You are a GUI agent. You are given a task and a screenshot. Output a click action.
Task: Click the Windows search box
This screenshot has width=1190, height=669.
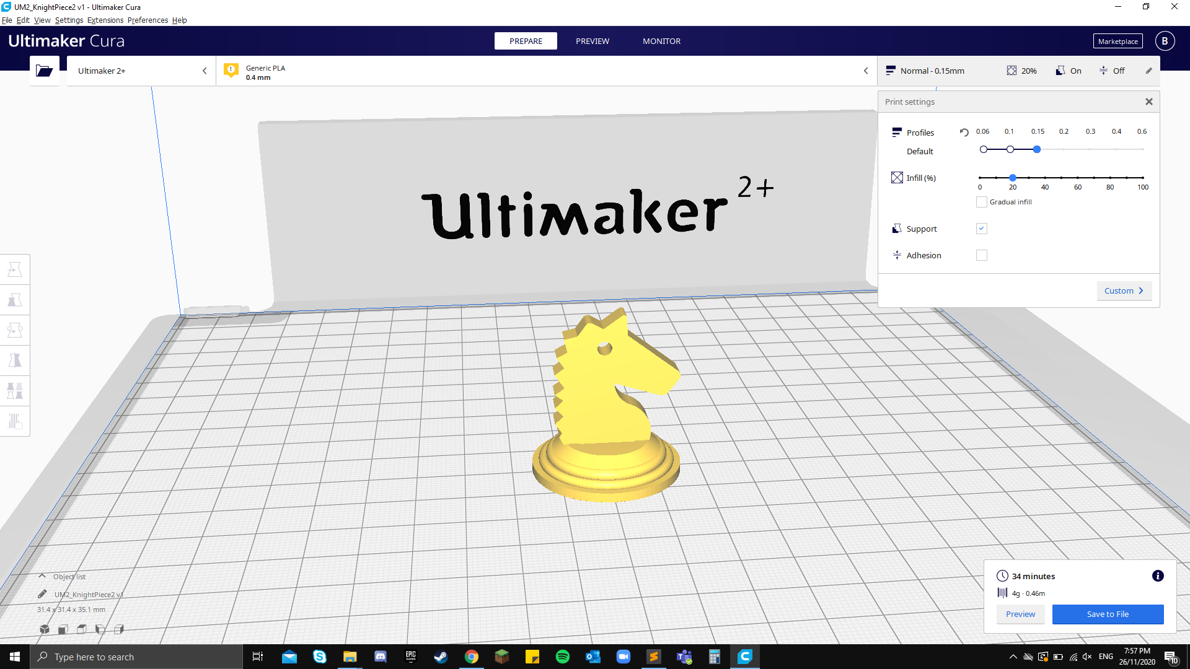[x=136, y=657]
